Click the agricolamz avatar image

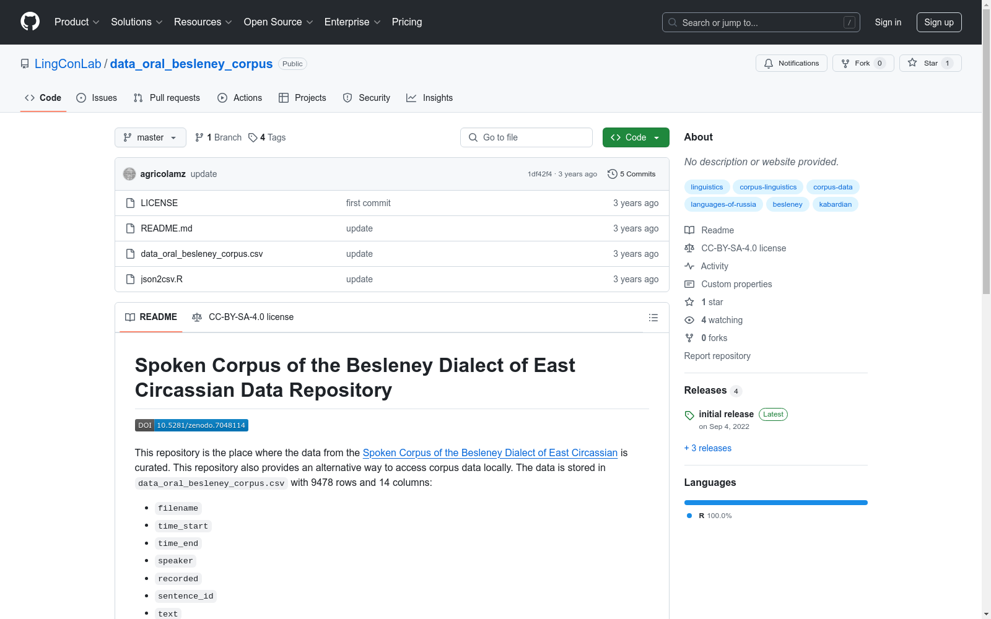point(129,174)
